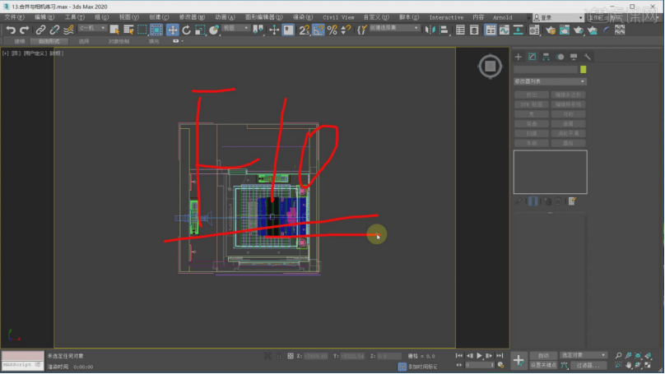Image resolution: width=665 pixels, height=374 pixels.
Task: Open the user sign-in dropdown
Action: (x=558, y=18)
